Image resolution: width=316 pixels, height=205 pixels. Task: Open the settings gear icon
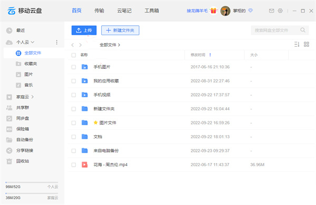coord(280,11)
